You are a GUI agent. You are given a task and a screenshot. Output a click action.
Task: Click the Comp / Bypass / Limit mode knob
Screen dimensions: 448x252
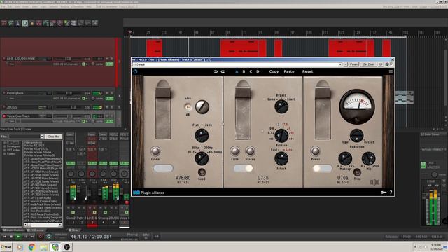tap(281, 106)
